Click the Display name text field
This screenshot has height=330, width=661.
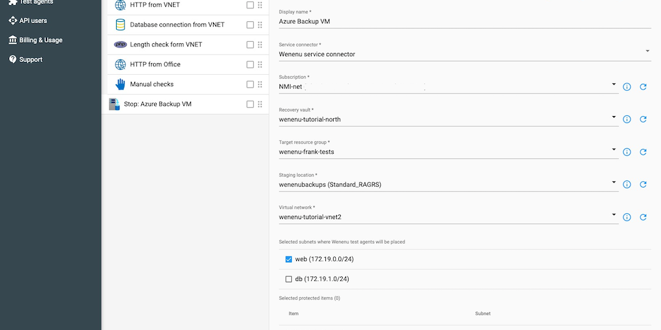pos(463,21)
